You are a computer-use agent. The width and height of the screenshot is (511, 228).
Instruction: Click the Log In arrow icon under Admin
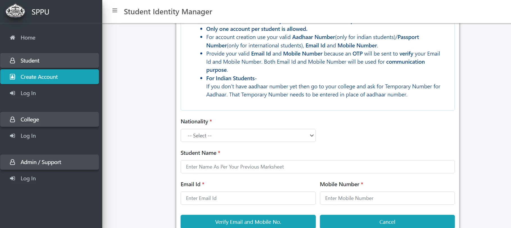click(12, 178)
